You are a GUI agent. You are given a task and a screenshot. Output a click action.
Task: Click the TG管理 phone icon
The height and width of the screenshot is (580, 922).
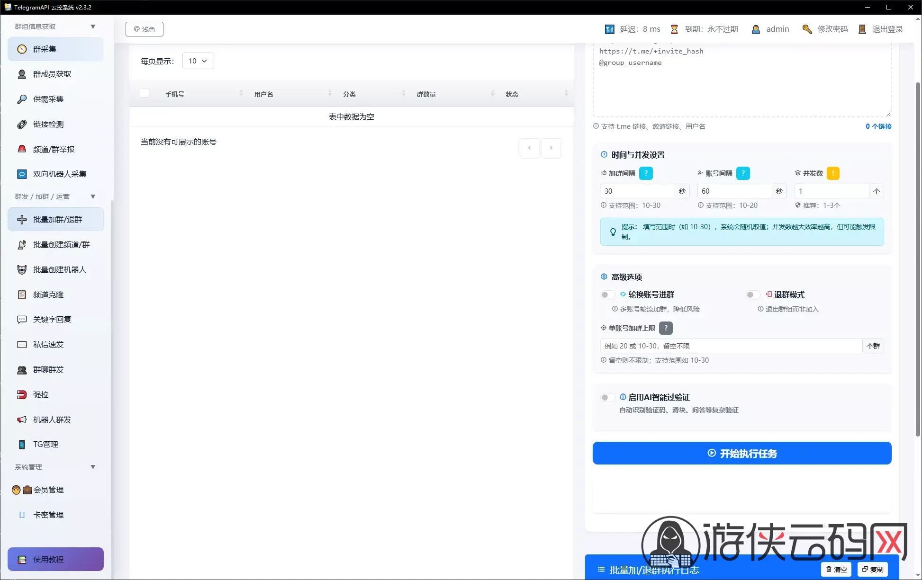[x=22, y=445]
